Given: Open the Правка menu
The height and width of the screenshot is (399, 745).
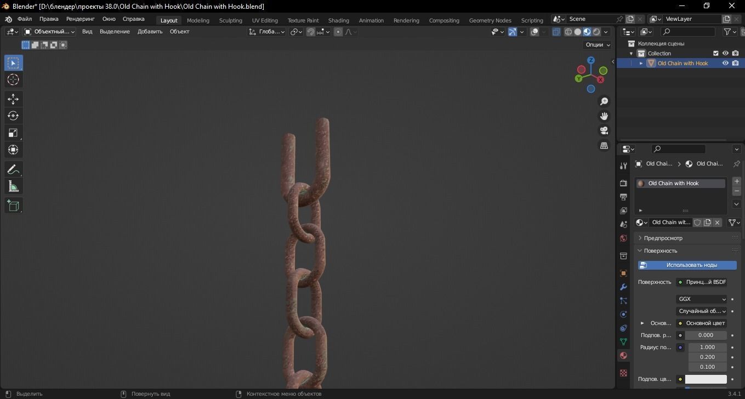Looking at the screenshot, I should 49,19.
